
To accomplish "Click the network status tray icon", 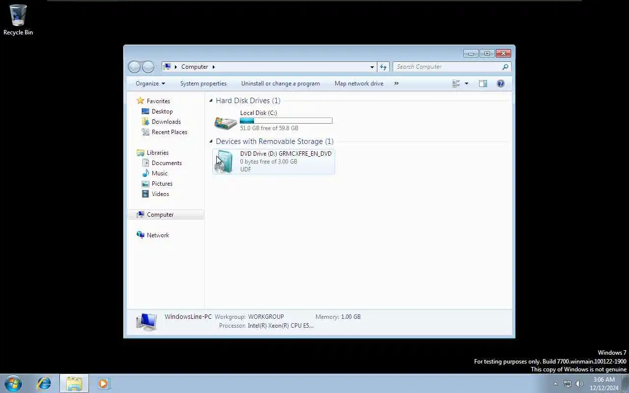I will click(x=568, y=384).
